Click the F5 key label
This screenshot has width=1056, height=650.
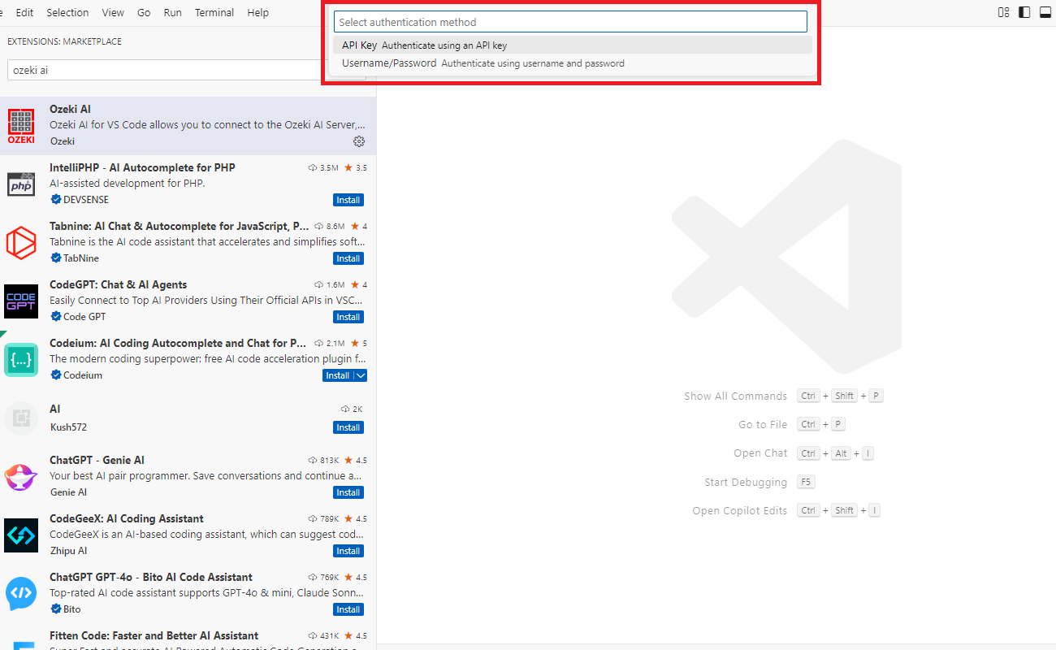pyautogui.click(x=806, y=483)
